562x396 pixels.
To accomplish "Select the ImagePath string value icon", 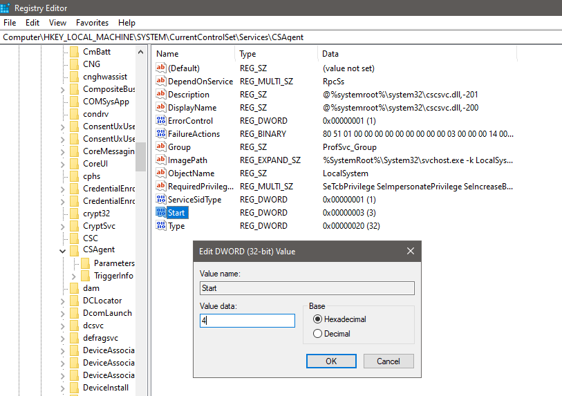I will point(162,160).
